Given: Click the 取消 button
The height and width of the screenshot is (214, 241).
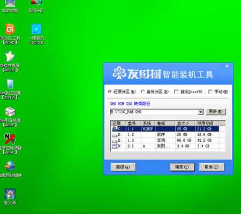Looking at the screenshot, I should point(212,167).
